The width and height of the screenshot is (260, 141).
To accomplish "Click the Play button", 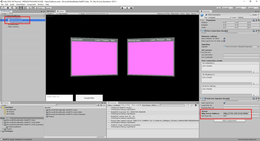I will 123,8.
